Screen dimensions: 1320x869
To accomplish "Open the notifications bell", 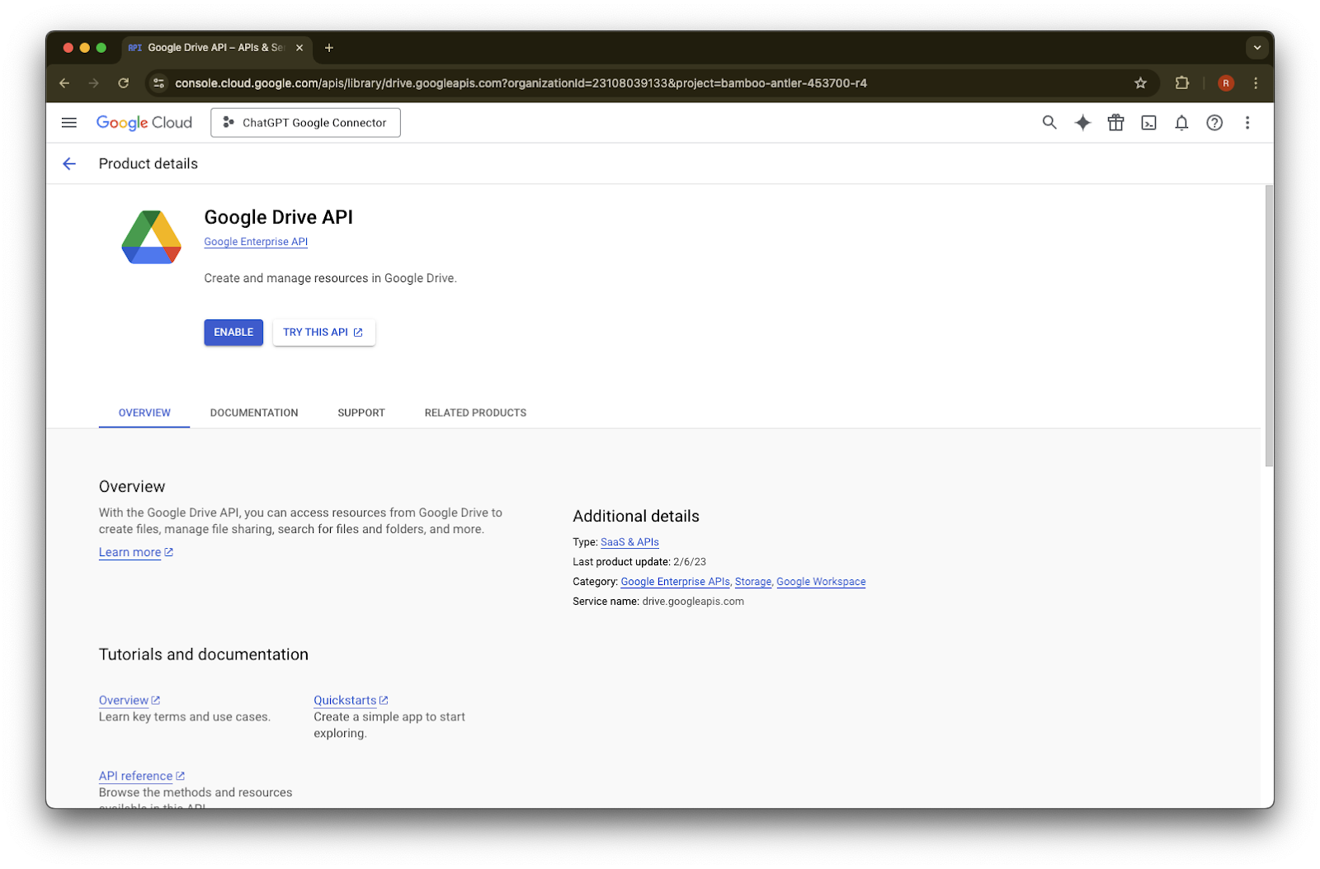I will pyautogui.click(x=1181, y=123).
